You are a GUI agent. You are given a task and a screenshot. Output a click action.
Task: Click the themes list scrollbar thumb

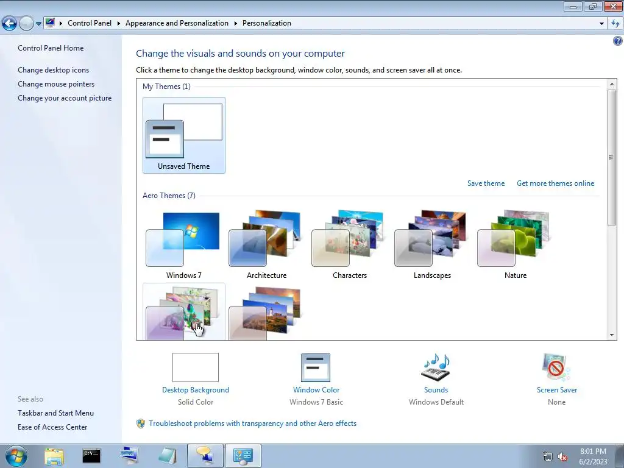pyautogui.click(x=612, y=157)
